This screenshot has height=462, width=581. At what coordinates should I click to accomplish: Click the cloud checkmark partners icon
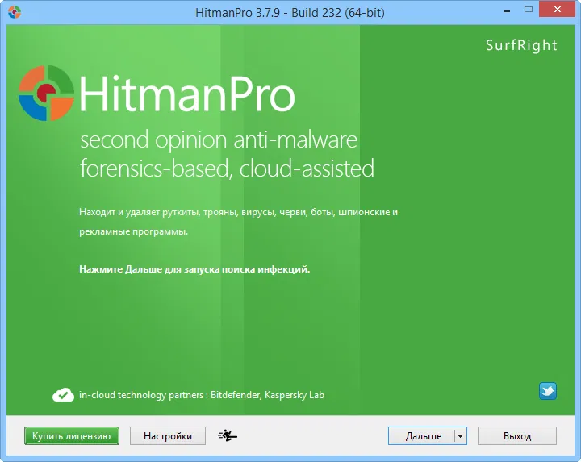63,395
